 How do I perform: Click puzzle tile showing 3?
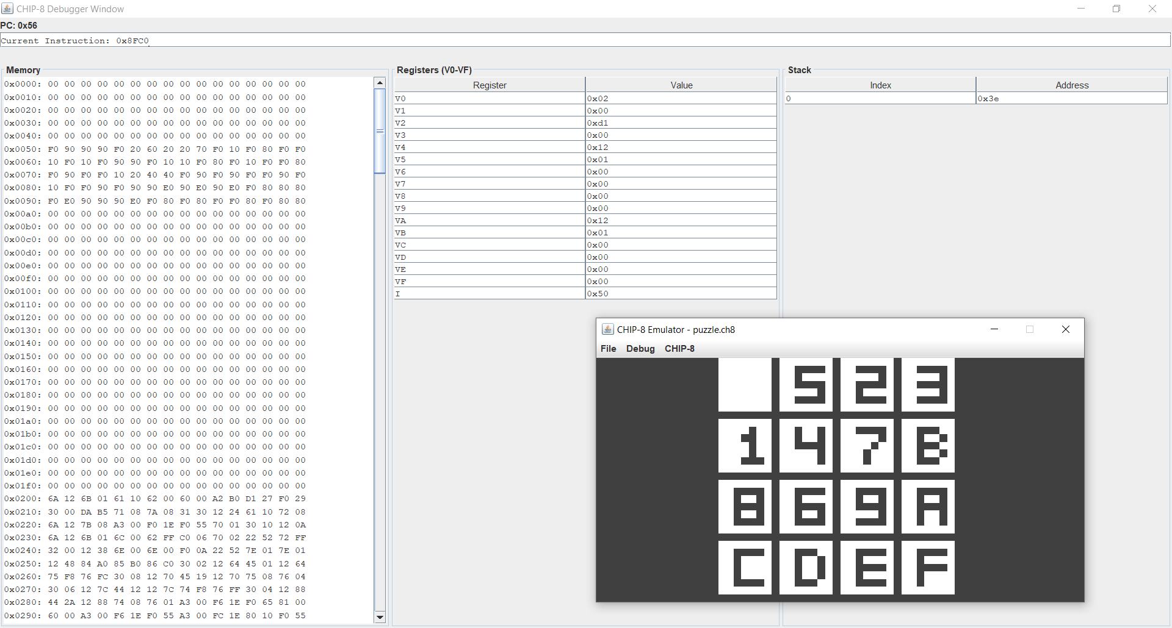click(x=928, y=385)
